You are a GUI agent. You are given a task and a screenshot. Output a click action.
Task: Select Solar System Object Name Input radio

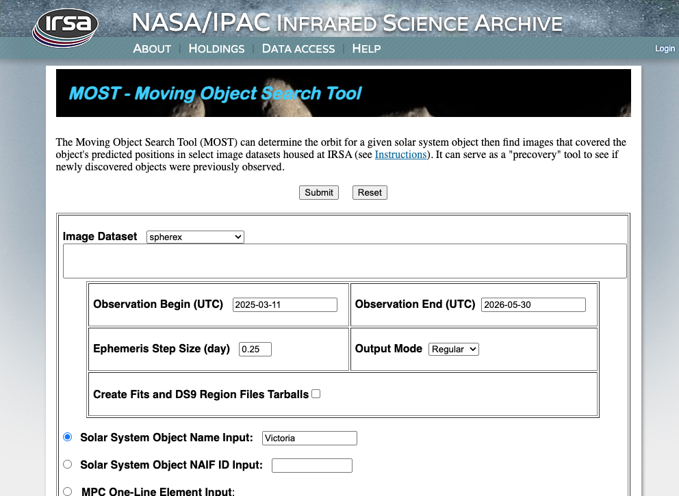[68, 436]
